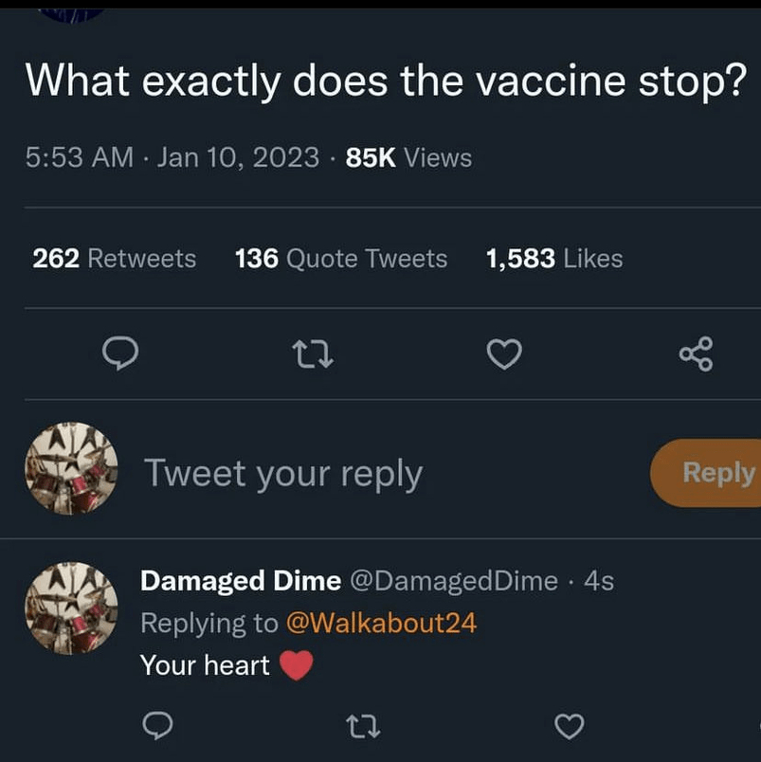
Task: Click the @DamagedDime handle
Action: point(454,581)
